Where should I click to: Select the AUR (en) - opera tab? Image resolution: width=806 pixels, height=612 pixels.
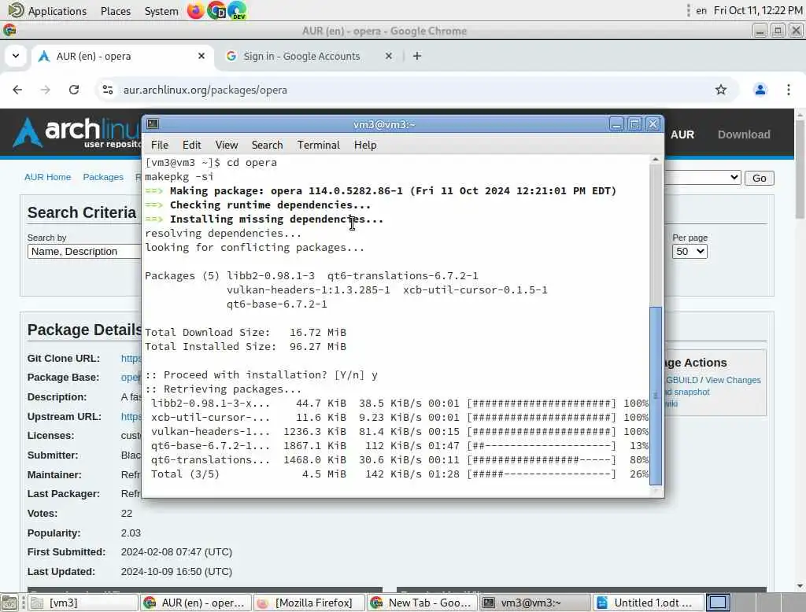coord(122,56)
